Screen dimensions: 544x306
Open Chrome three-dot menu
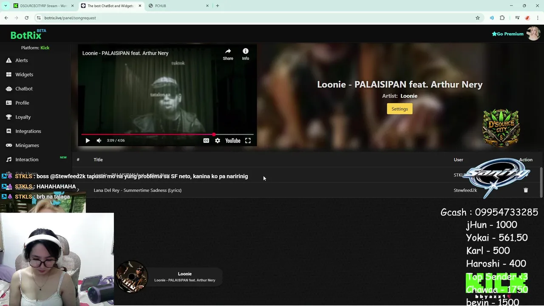(x=538, y=18)
